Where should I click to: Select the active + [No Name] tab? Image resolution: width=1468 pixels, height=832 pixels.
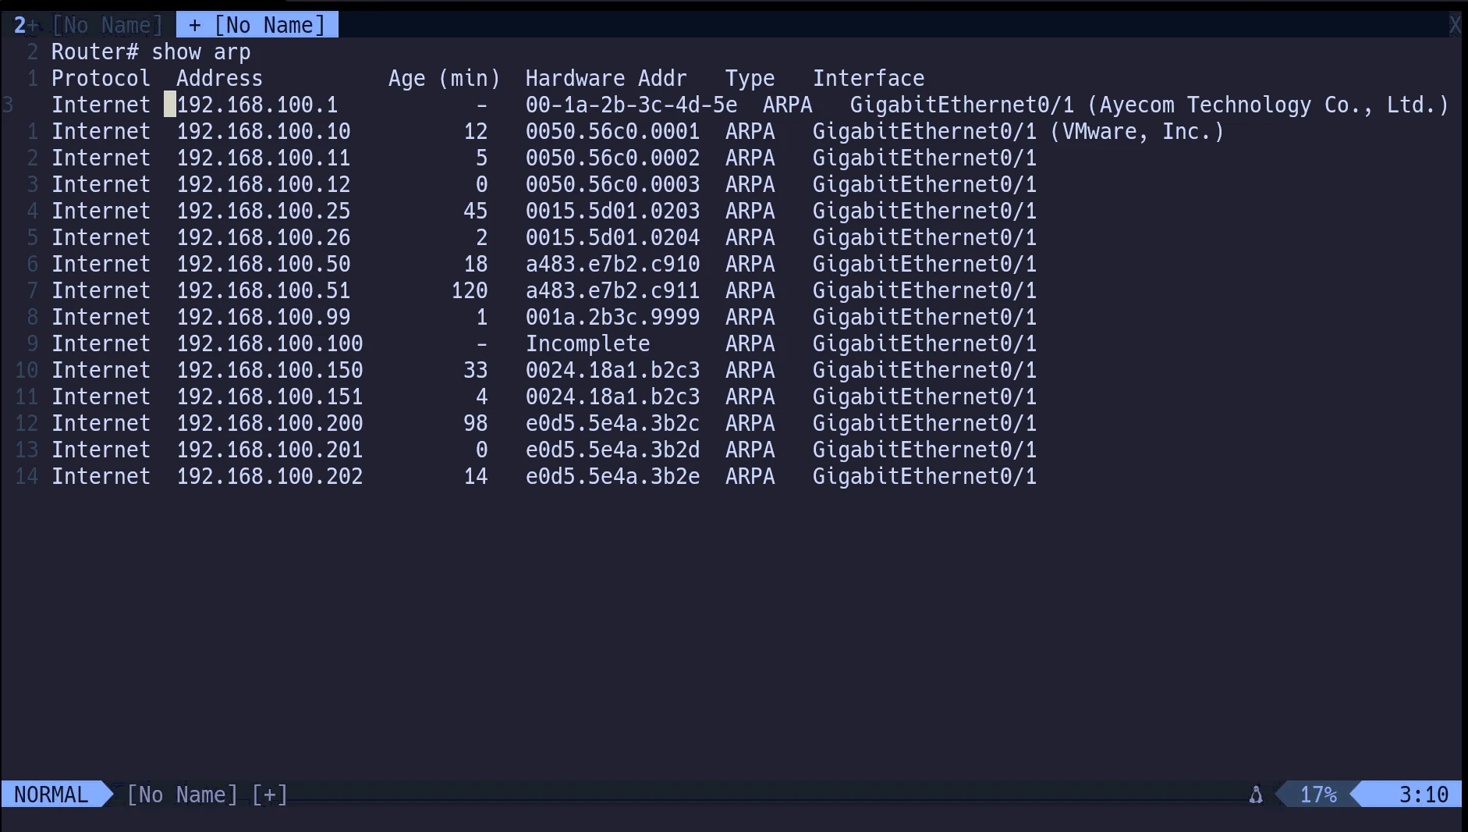(x=257, y=25)
